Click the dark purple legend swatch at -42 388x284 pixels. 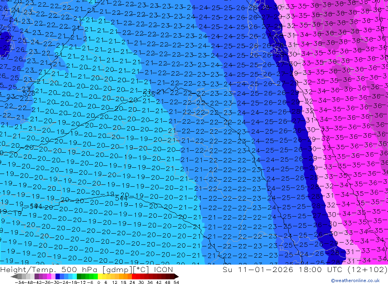click(36, 276)
